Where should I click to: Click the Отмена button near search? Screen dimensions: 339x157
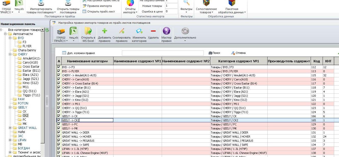(x=238, y=53)
